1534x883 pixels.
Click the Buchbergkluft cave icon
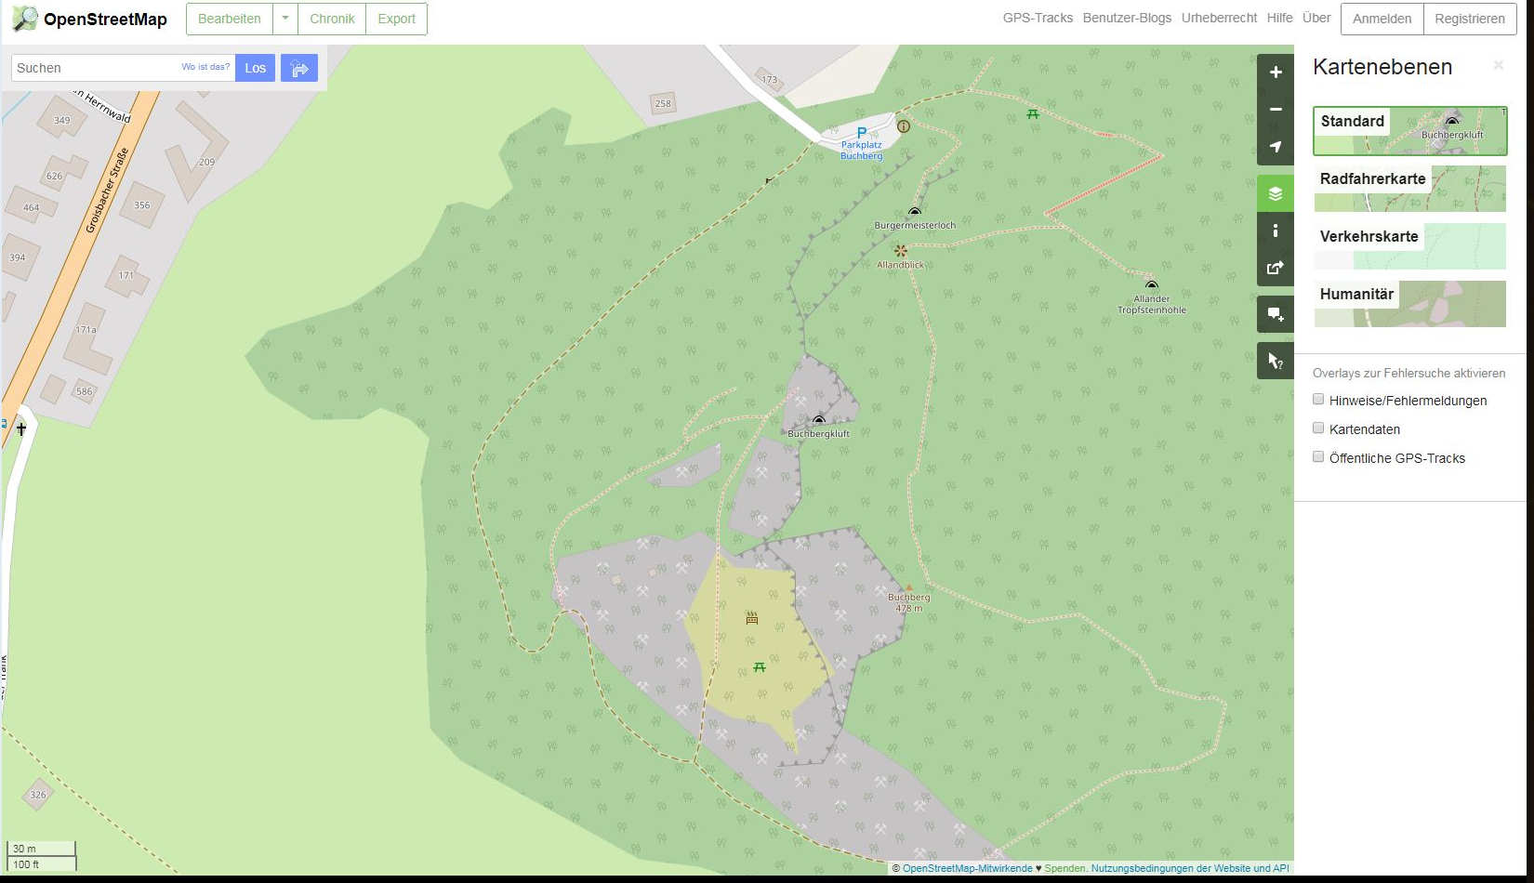click(818, 420)
